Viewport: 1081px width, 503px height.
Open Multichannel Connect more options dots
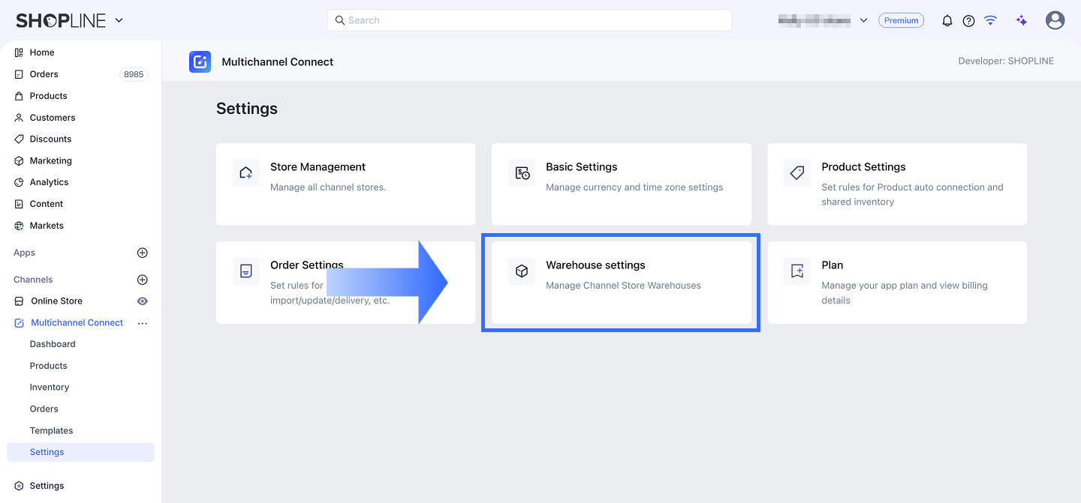(143, 323)
